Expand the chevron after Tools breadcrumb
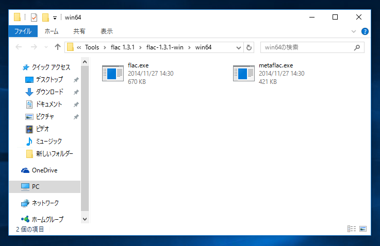380x246 pixels. coord(105,47)
